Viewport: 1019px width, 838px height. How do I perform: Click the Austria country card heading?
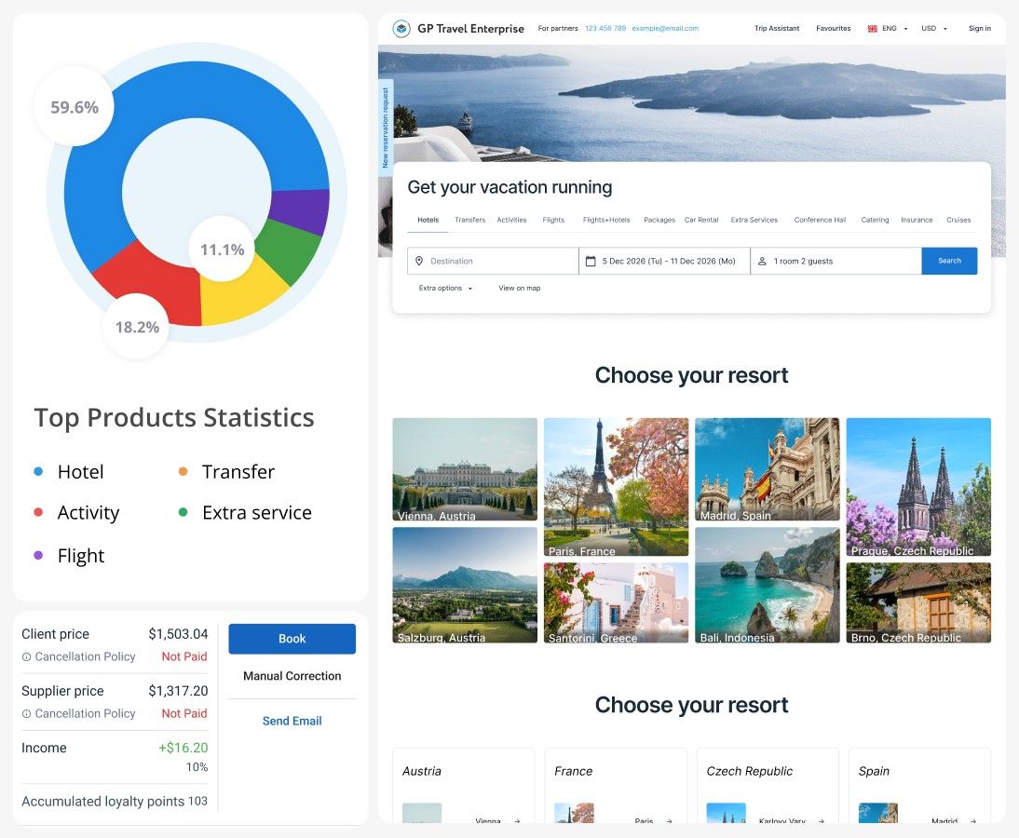422,771
